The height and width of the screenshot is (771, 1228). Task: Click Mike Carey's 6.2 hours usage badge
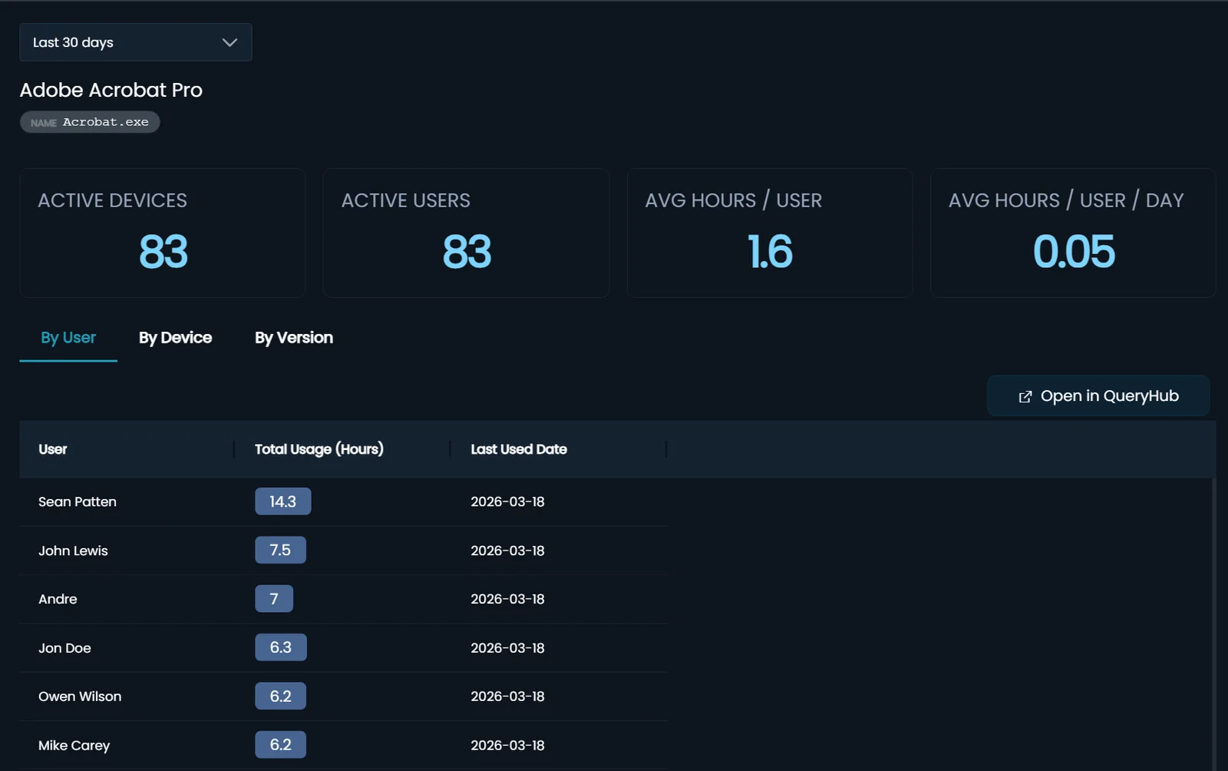pyautogui.click(x=280, y=745)
